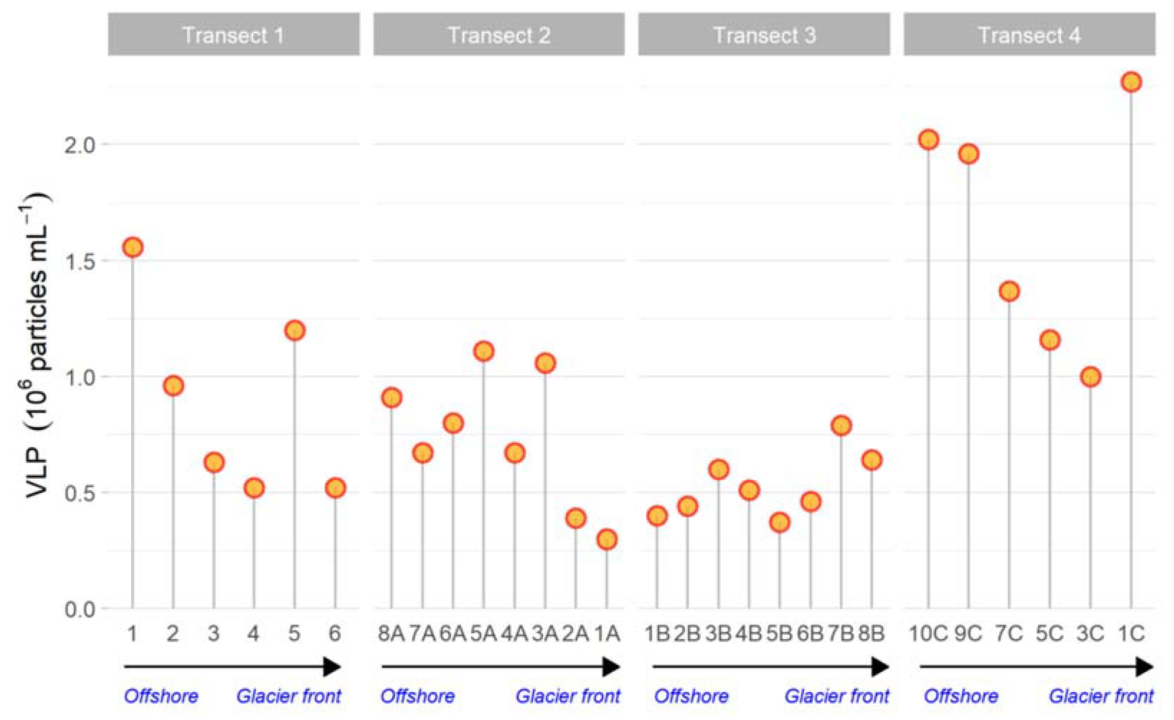Click the 9C x-axis station label
This screenshot has width=1174, height=720.
point(968,633)
